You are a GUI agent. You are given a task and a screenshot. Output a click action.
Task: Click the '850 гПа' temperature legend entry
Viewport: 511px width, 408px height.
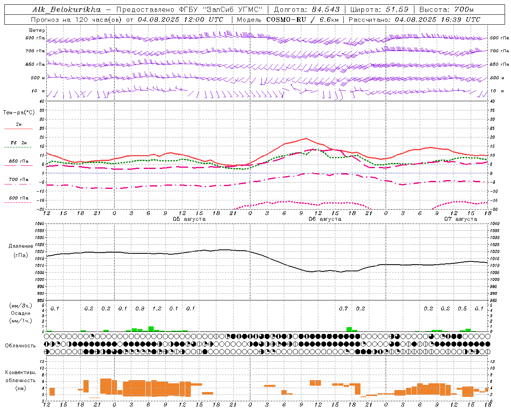pos(19,161)
